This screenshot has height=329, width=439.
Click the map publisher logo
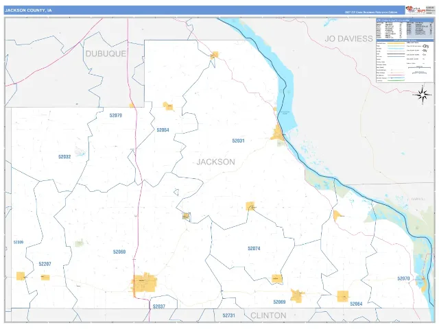pos(416,10)
